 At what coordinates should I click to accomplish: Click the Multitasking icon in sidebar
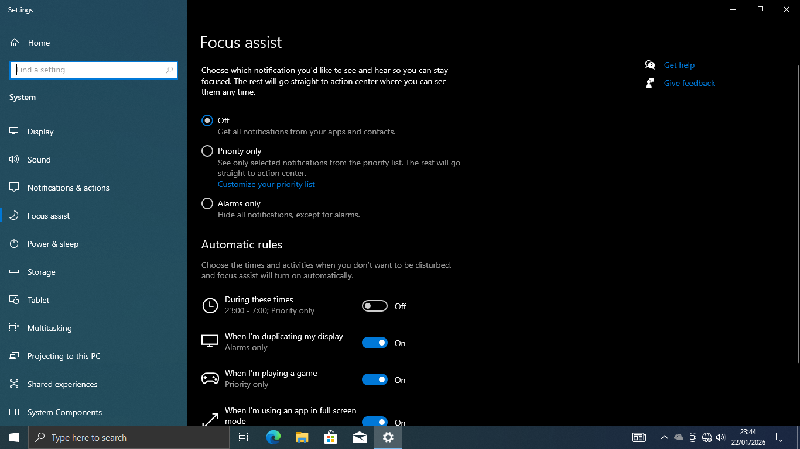tap(15, 328)
